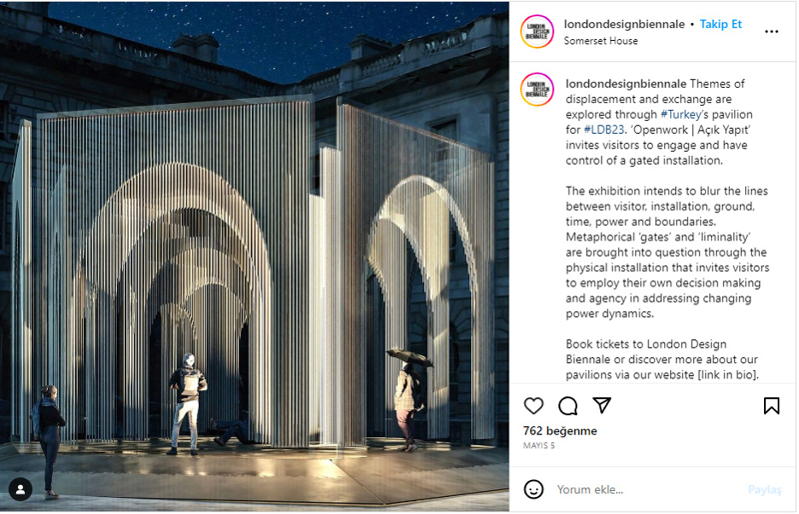Open the #Turkey hashtag
799x514 pixels.
(x=681, y=114)
